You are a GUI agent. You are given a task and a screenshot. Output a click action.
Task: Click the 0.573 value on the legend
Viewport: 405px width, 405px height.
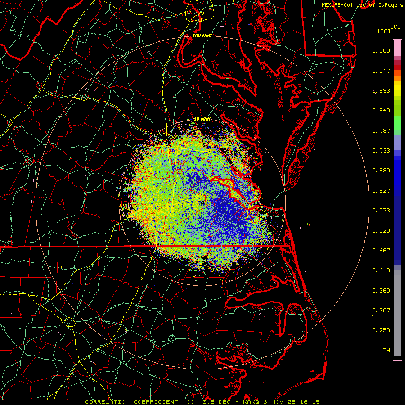tap(381, 211)
